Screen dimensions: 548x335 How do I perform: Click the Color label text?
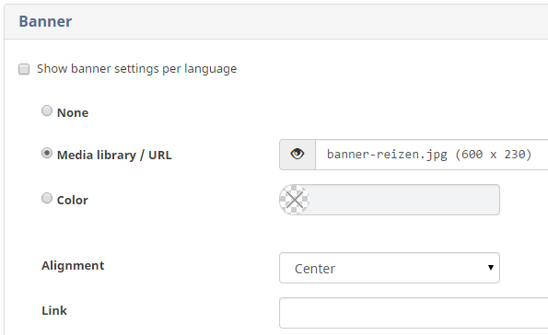73,200
